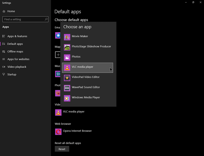Click the email app icon
Screen dimensions: 204x156
tap(58, 35)
